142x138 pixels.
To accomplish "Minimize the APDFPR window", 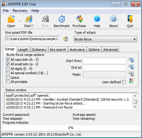I will 116,4.
